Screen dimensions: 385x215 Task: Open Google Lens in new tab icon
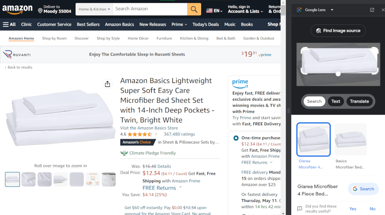(372, 10)
